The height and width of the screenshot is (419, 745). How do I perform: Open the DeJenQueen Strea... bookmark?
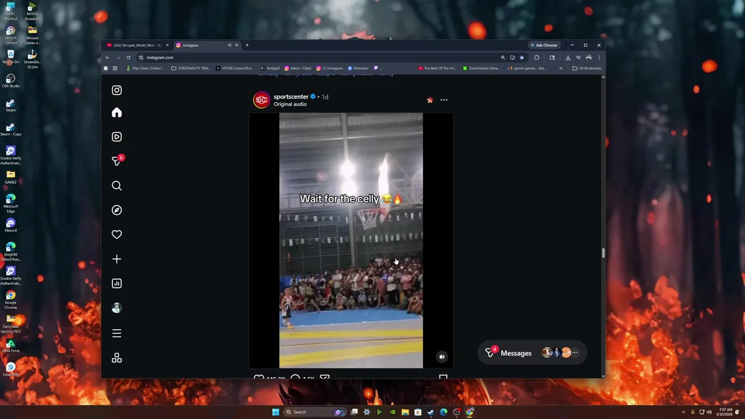tap(481, 68)
